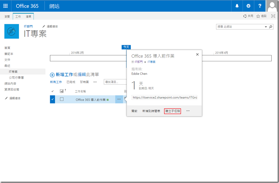The image size is (279, 183).
Task: Click the IT專案 site logo
Action: pos(12,31)
